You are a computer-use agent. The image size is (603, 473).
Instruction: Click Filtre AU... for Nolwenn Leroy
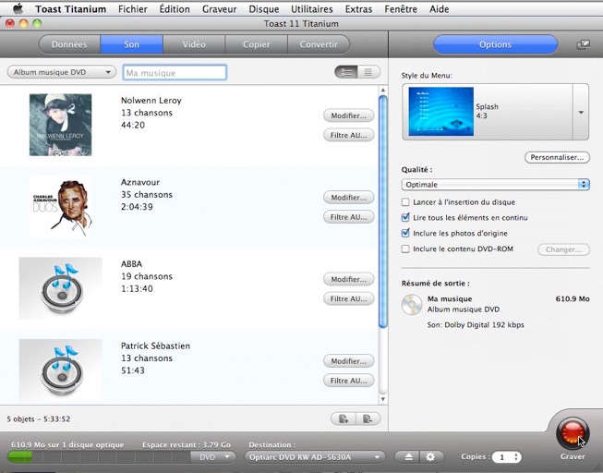(348, 135)
